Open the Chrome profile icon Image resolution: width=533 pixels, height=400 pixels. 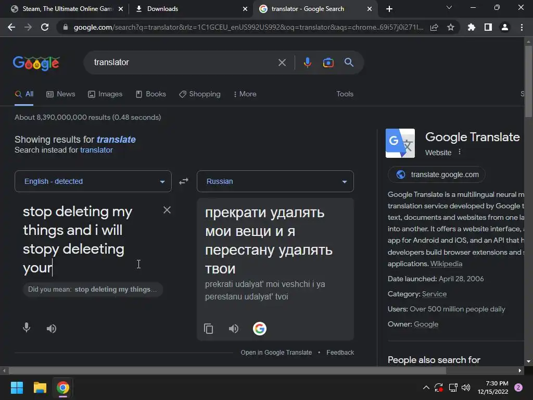pyautogui.click(x=505, y=27)
